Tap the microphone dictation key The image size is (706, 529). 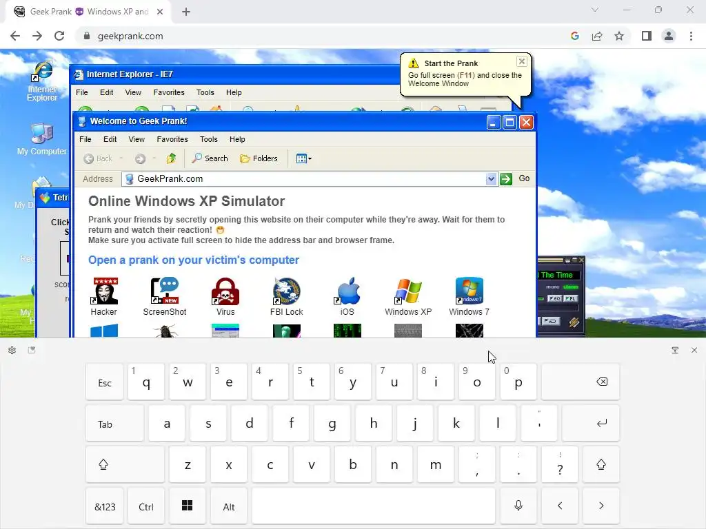tap(518, 506)
